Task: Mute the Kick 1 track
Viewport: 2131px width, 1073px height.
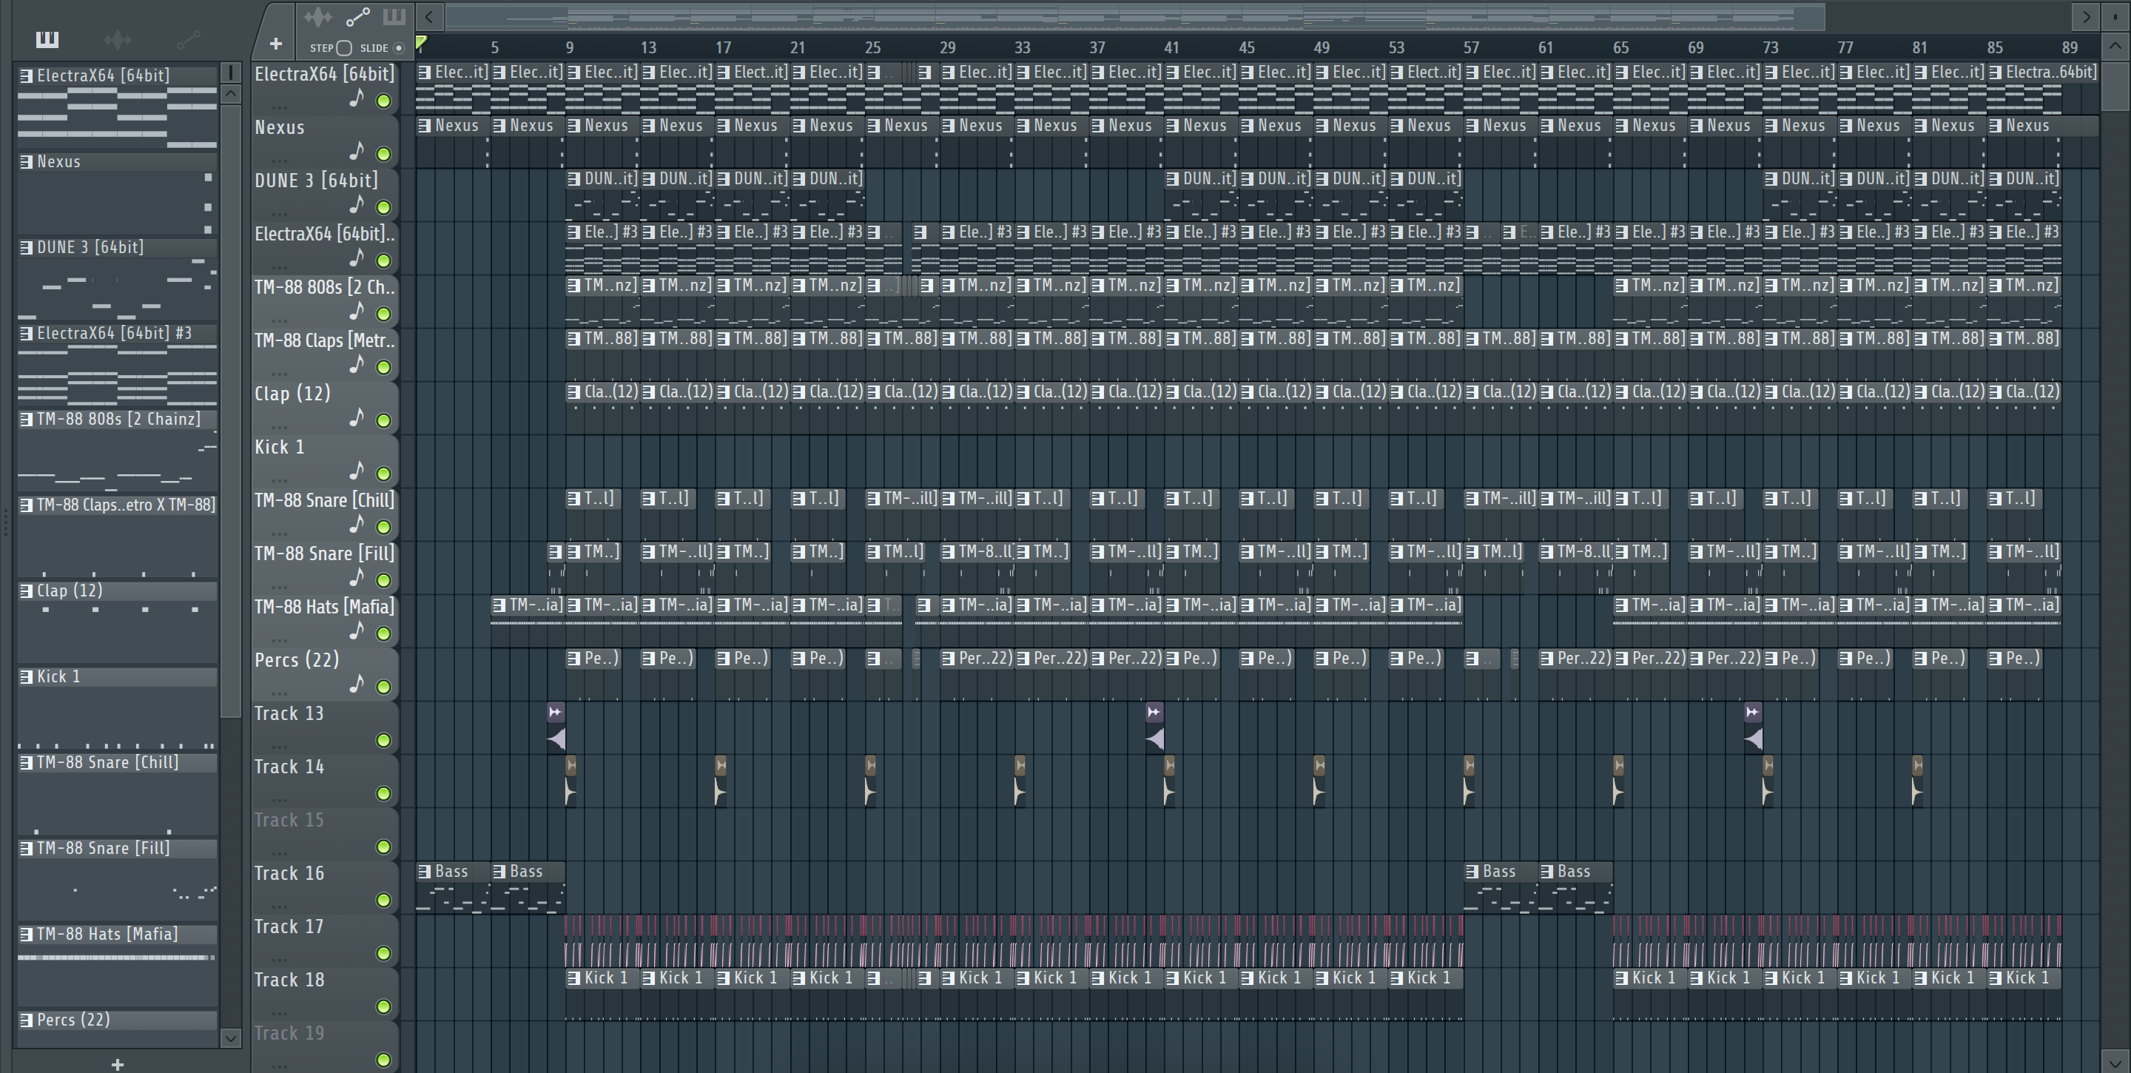Action: [x=383, y=474]
